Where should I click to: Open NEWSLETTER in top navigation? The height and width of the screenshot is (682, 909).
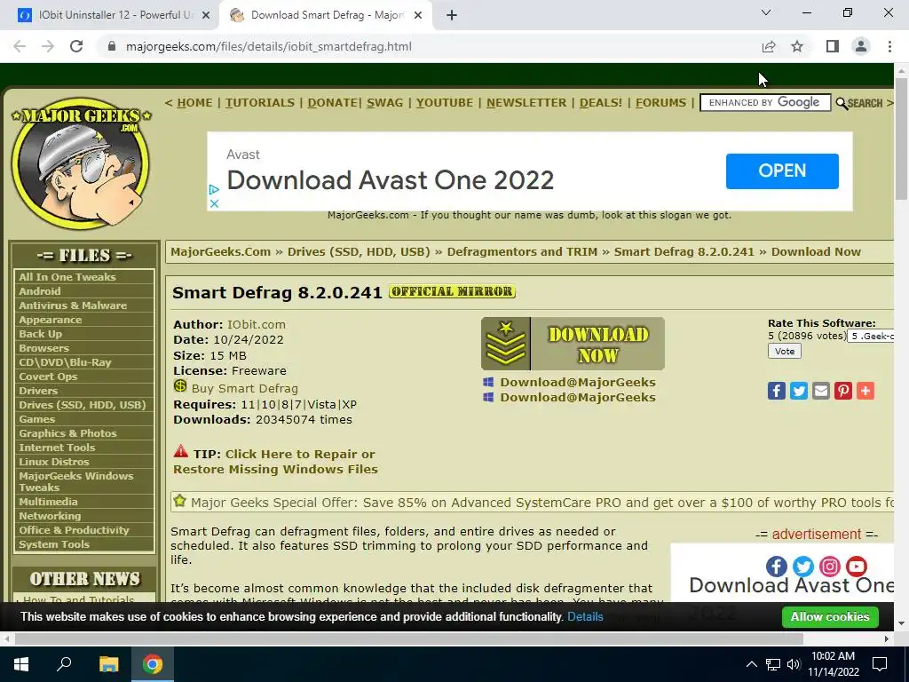click(526, 103)
